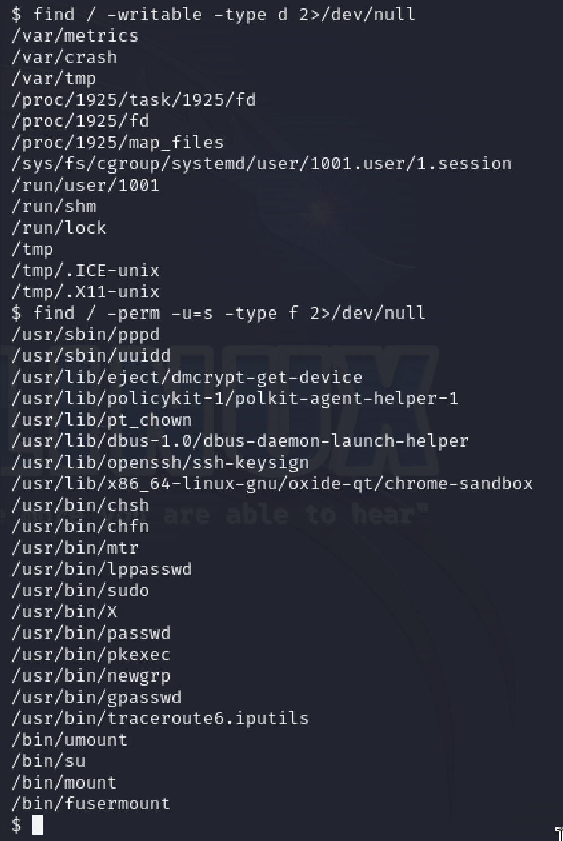Click the /usr/bin/lppasswd line
This screenshot has width=563, height=841.
tap(102, 569)
